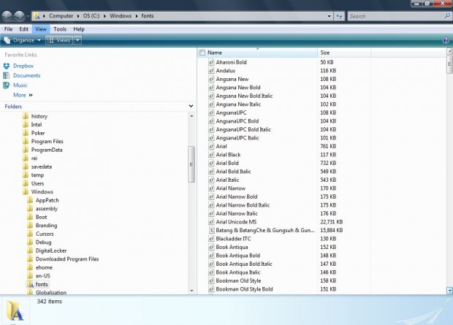Screen dimensions: 453x325
Task: Select the Users folder in the tree
Action: pyautogui.click(x=37, y=183)
